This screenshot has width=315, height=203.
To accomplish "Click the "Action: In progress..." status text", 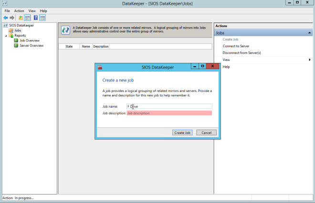I will pos(18,198).
